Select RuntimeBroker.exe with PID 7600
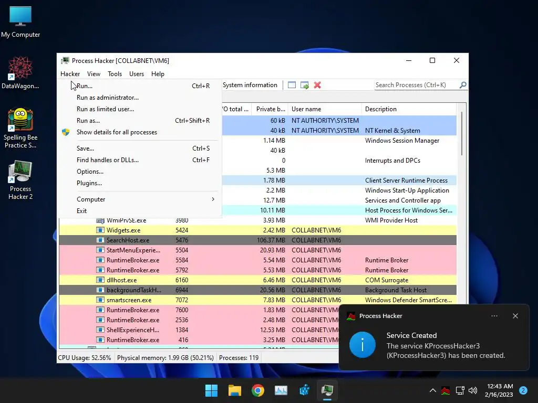Viewport: 538px width, 403px height. 199,310
